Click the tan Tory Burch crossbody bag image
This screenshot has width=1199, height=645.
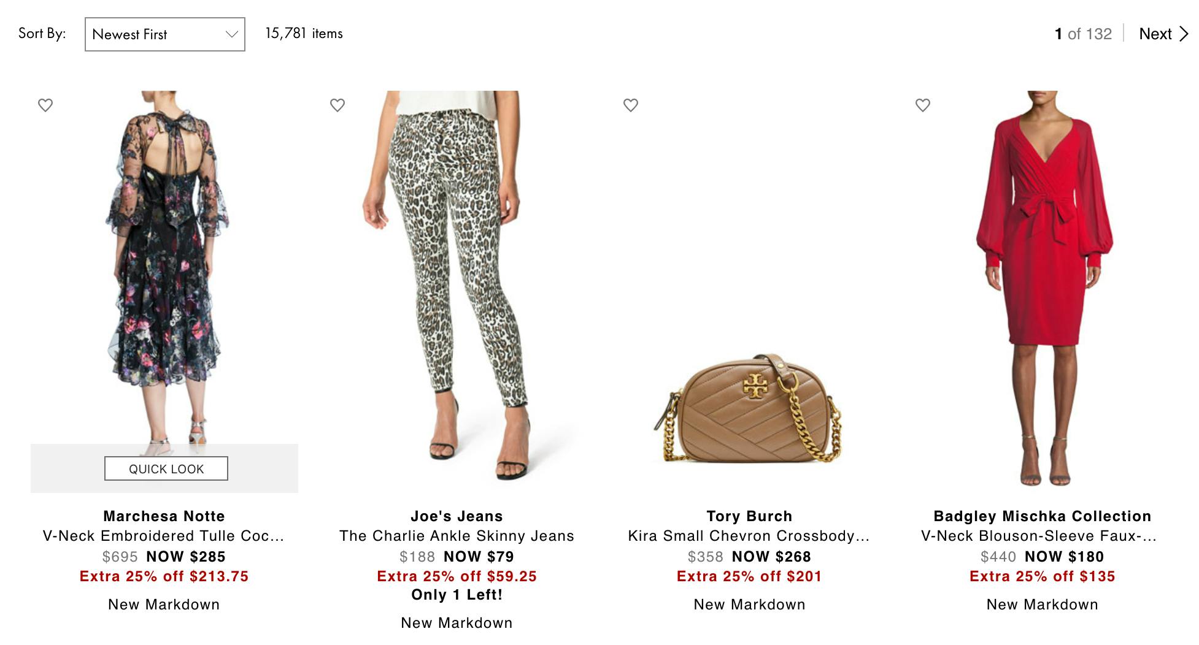[748, 408]
